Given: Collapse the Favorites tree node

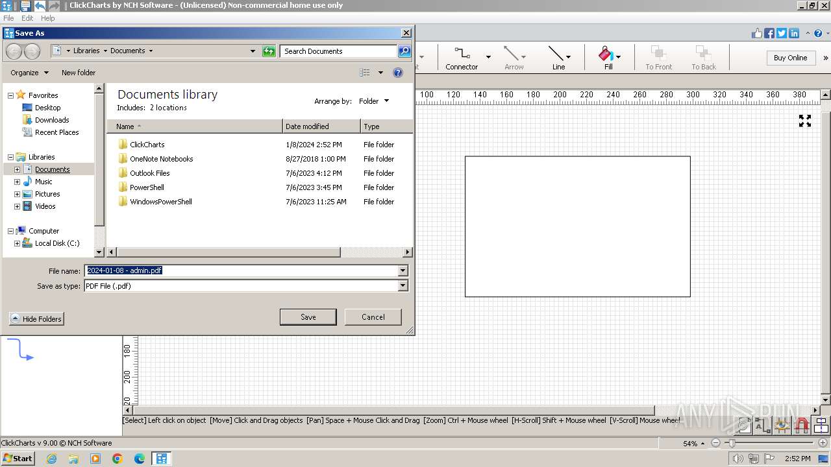Looking at the screenshot, I should click(x=11, y=95).
